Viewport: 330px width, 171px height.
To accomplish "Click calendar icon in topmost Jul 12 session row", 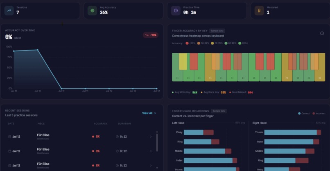I will point(9,137).
